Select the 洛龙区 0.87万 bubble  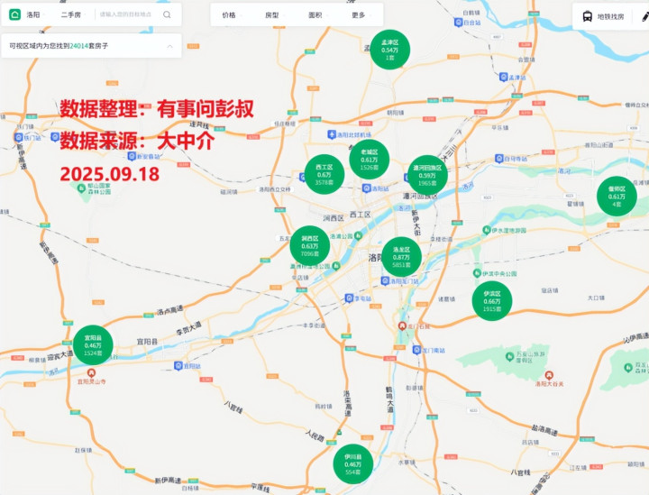(401, 257)
